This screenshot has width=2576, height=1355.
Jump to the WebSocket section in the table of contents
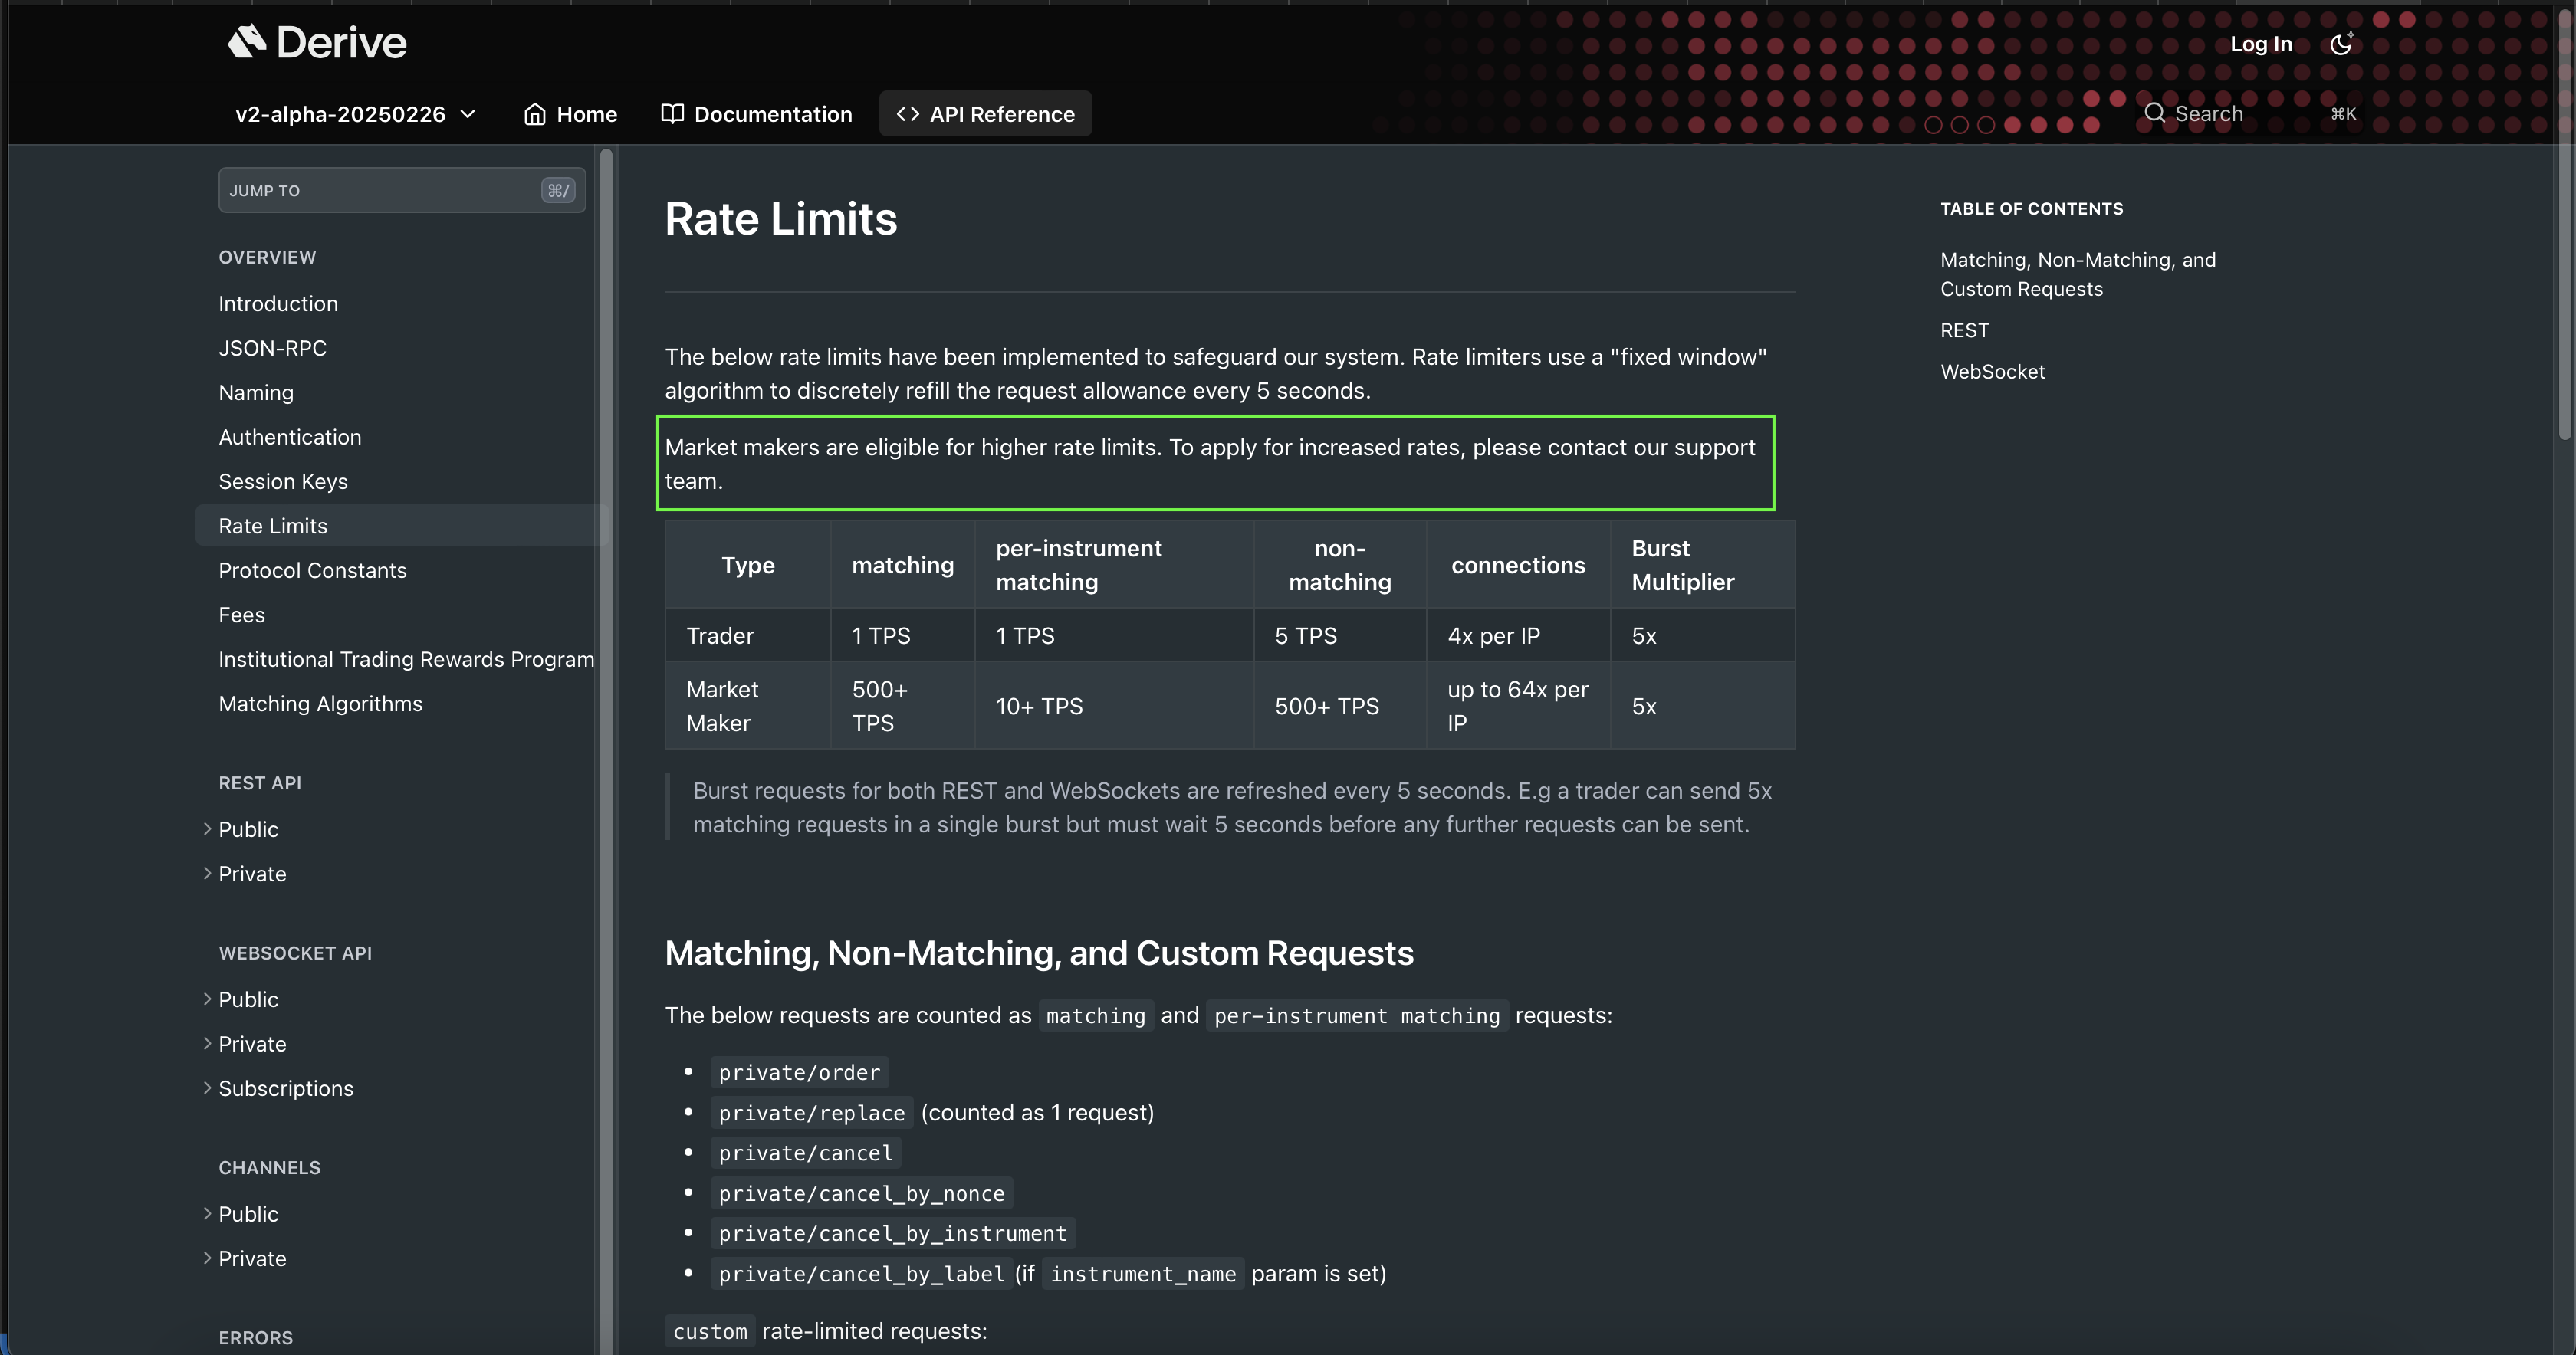point(1992,372)
